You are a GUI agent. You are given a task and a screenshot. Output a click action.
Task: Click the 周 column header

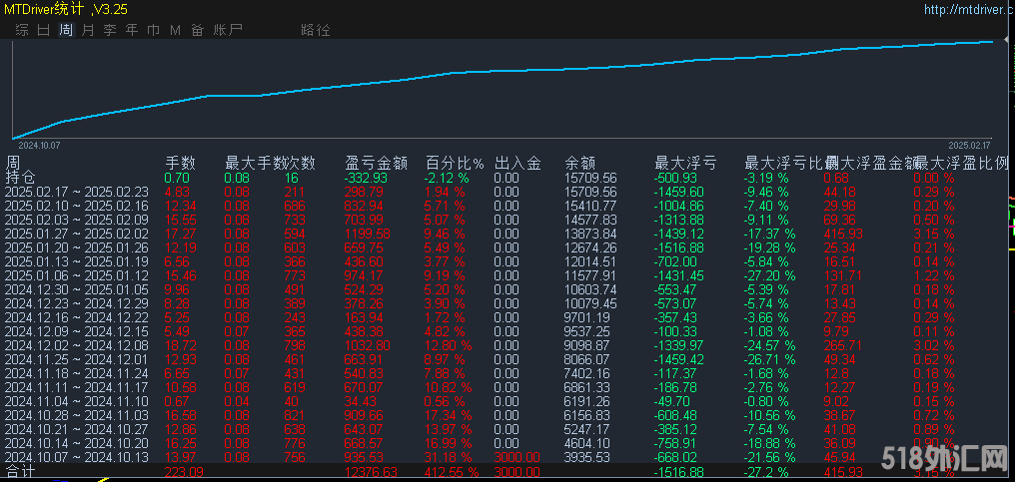(x=13, y=163)
